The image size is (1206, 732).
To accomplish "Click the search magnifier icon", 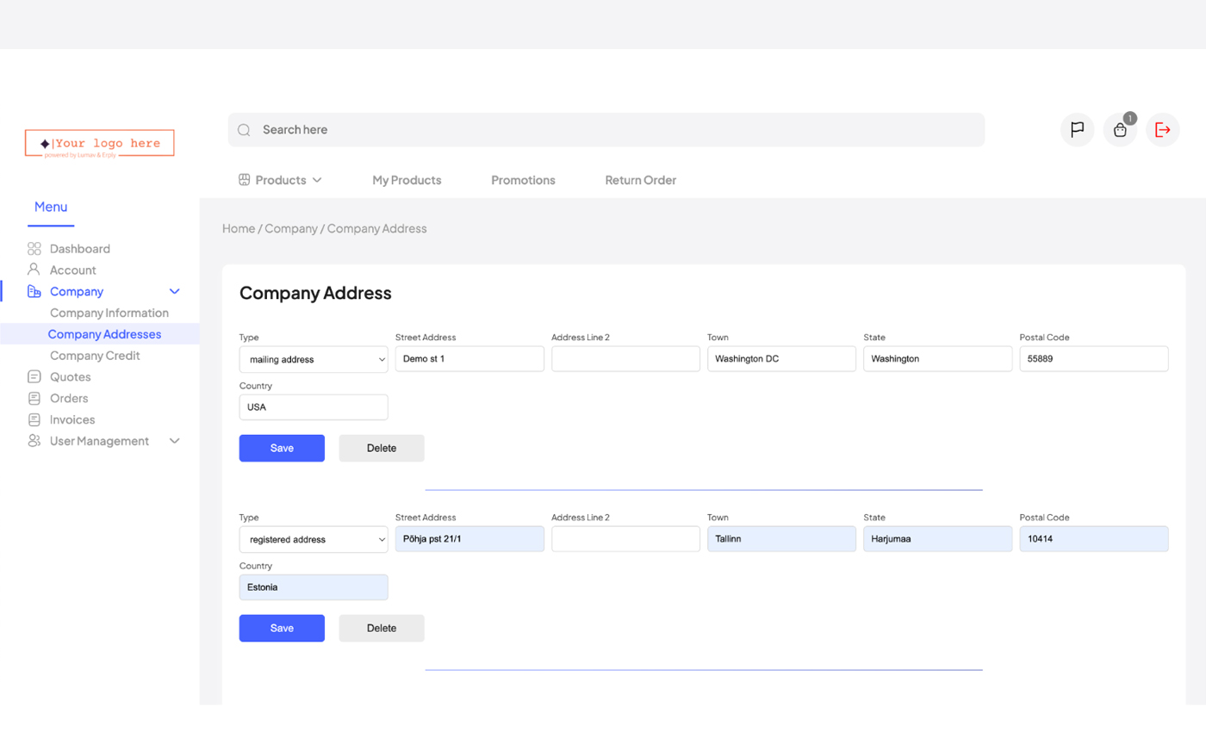I will [244, 130].
